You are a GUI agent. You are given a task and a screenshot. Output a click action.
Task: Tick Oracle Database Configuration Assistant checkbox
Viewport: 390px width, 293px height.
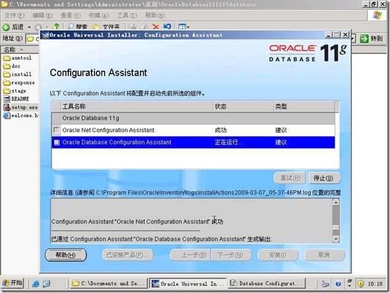57,143
